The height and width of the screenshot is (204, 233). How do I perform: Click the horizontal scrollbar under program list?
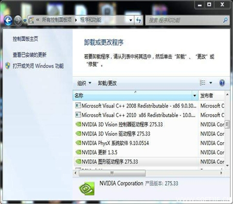pos(112,173)
